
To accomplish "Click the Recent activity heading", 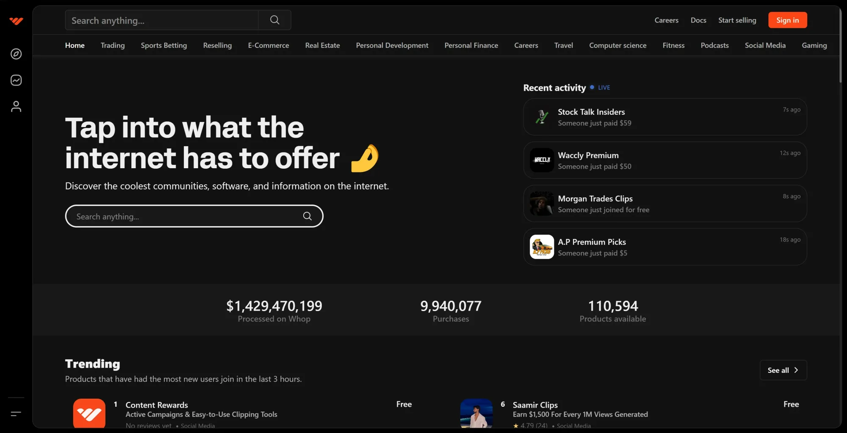I will click(554, 88).
